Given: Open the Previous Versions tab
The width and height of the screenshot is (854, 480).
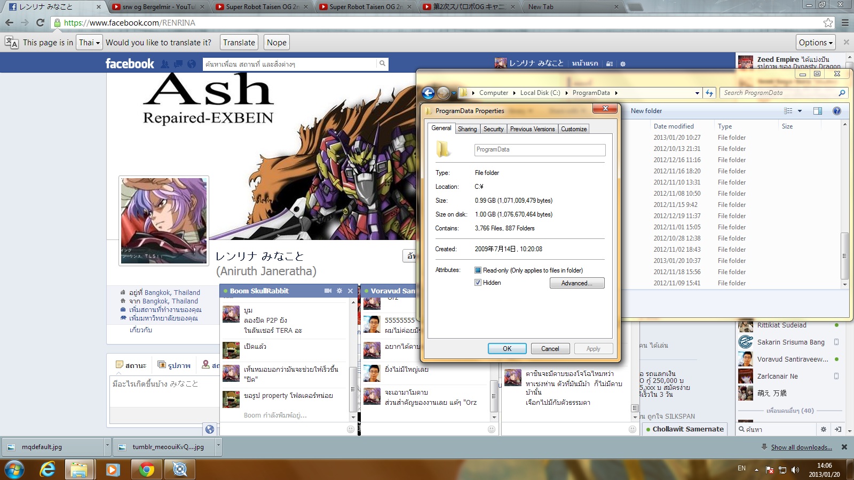Looking at the screenshot, I should click(532, 129).
